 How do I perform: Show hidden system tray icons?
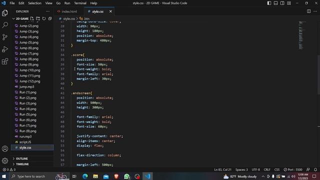click(263, 176)
